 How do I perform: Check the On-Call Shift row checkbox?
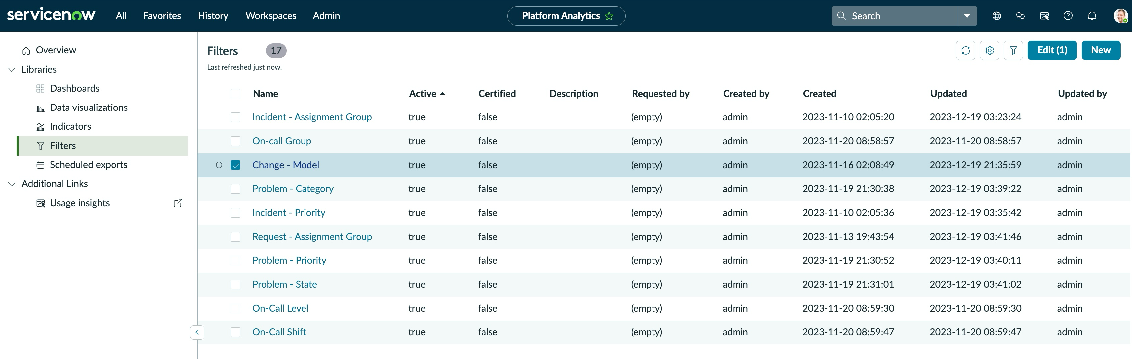235,332
